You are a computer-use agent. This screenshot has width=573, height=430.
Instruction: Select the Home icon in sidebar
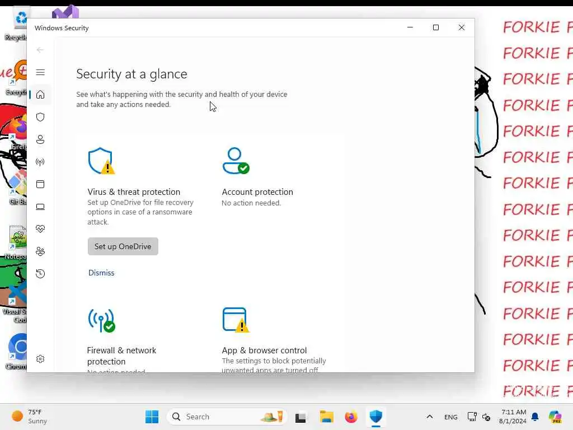pyautogui.click(x=40, y=95)
